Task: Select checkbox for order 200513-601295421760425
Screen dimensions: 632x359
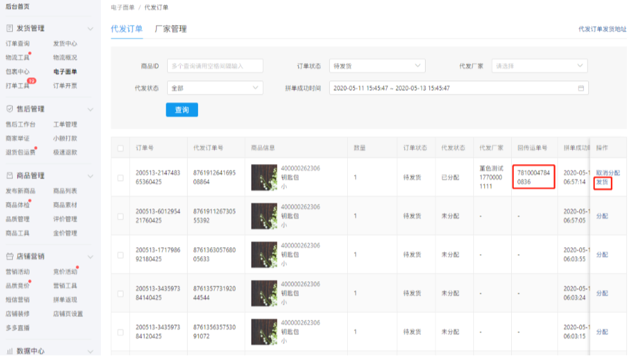Action: tap(120, 216)
